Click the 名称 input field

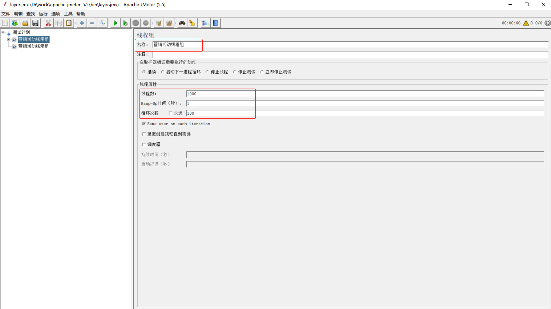pyautogui.click(x=350, y=45)
